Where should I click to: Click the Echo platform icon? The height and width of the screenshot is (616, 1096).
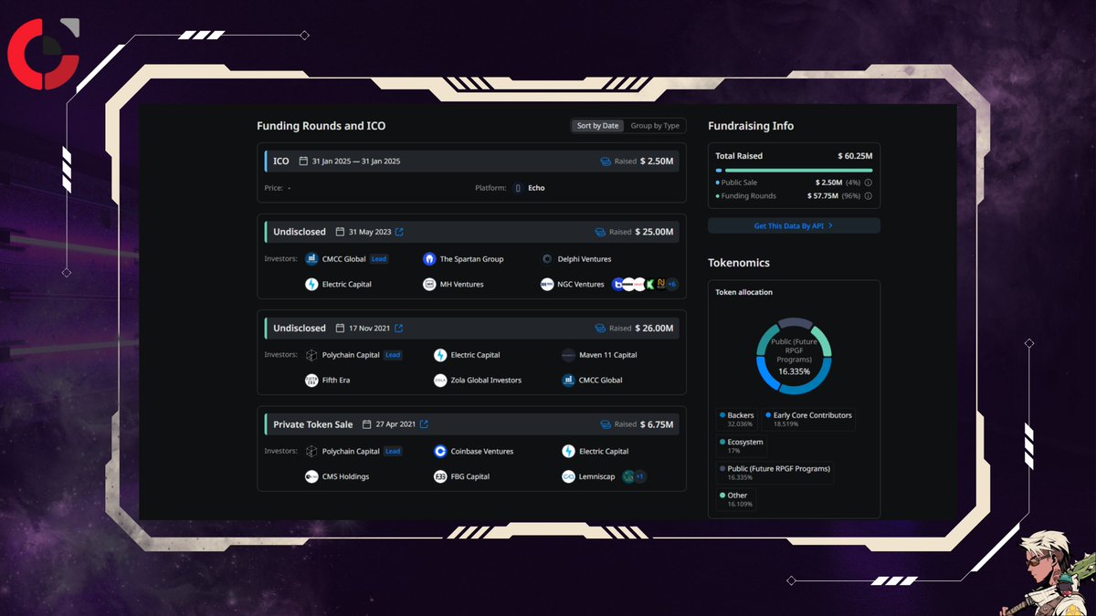click(x=518, y=188)
